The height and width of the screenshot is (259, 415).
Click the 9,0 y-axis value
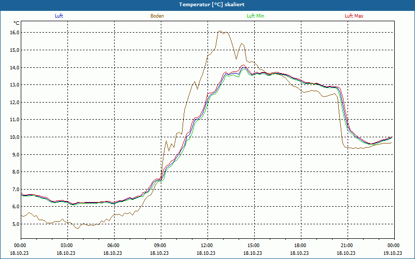tap(16, 154)
